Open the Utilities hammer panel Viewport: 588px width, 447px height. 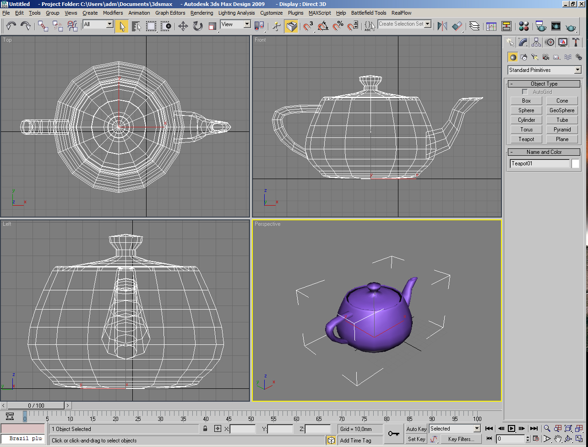(576, 43)
